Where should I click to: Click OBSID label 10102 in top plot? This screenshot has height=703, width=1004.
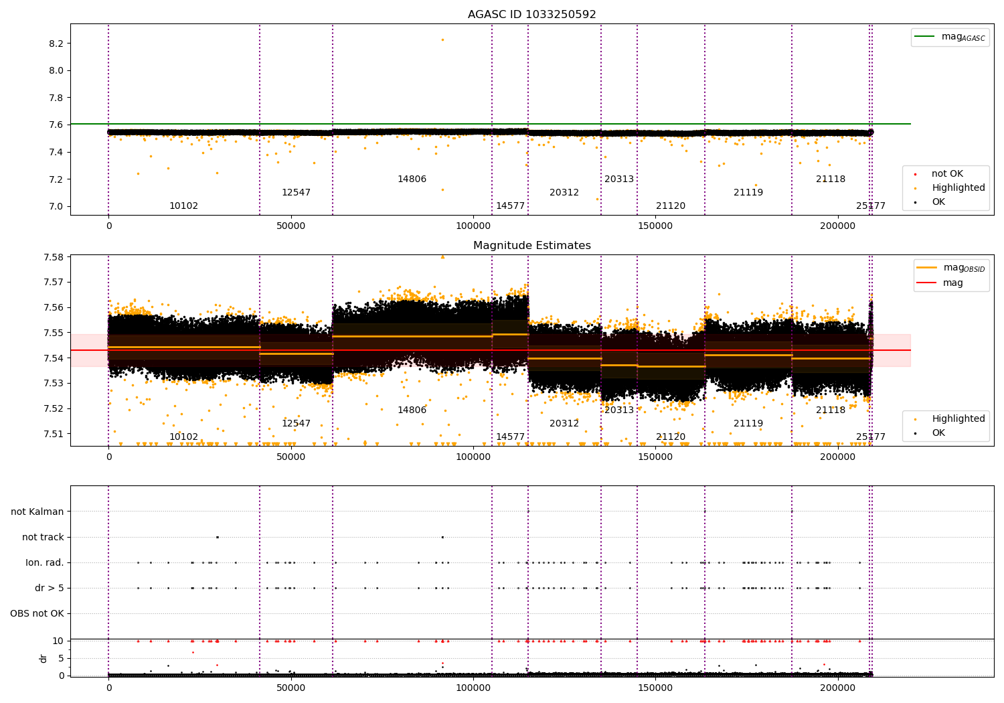tap(183, 206)
